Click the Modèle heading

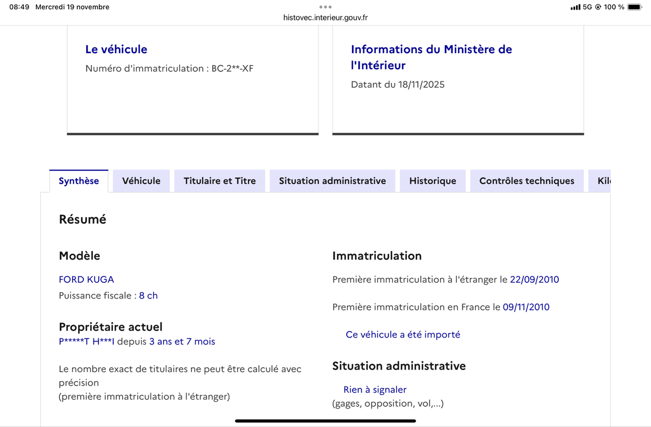[79, 256]
